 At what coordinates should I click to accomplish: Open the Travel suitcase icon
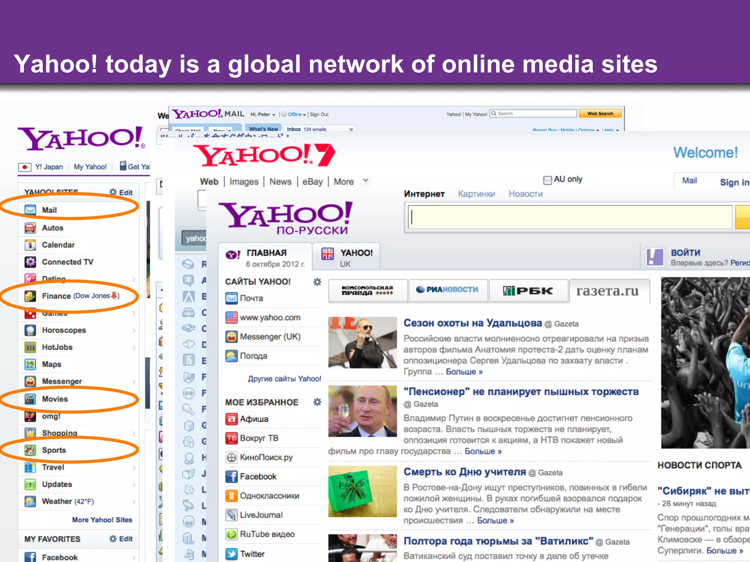[30, 467]
